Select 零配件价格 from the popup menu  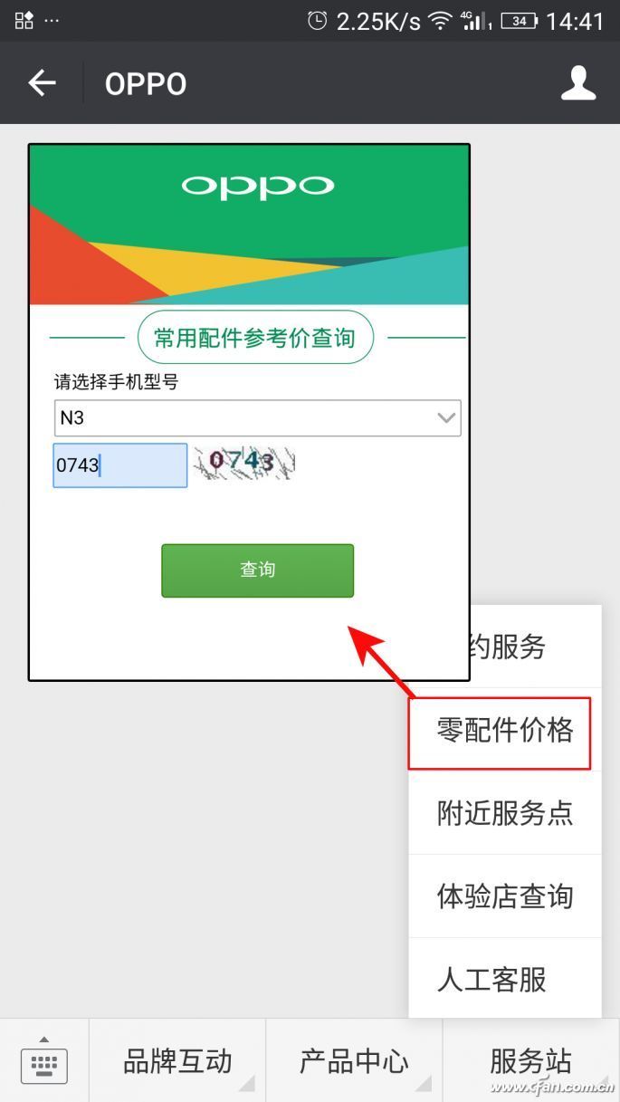point(505,730)
